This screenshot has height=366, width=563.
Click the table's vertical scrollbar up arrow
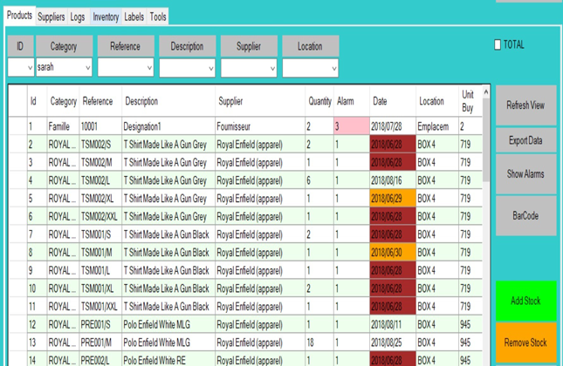point(486,92)
